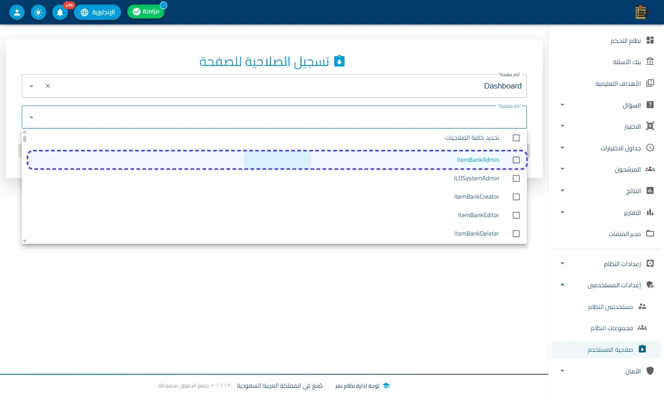Toggle light theme sun icon
The width and height of the screenshot is (664, 396).
(x=38, y=12)
